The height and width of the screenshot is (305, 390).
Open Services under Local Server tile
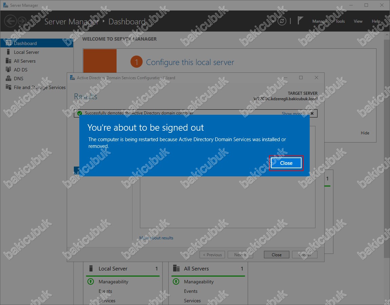(107, 301)
